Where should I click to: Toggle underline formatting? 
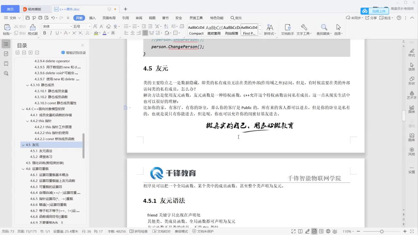point(57,33)
